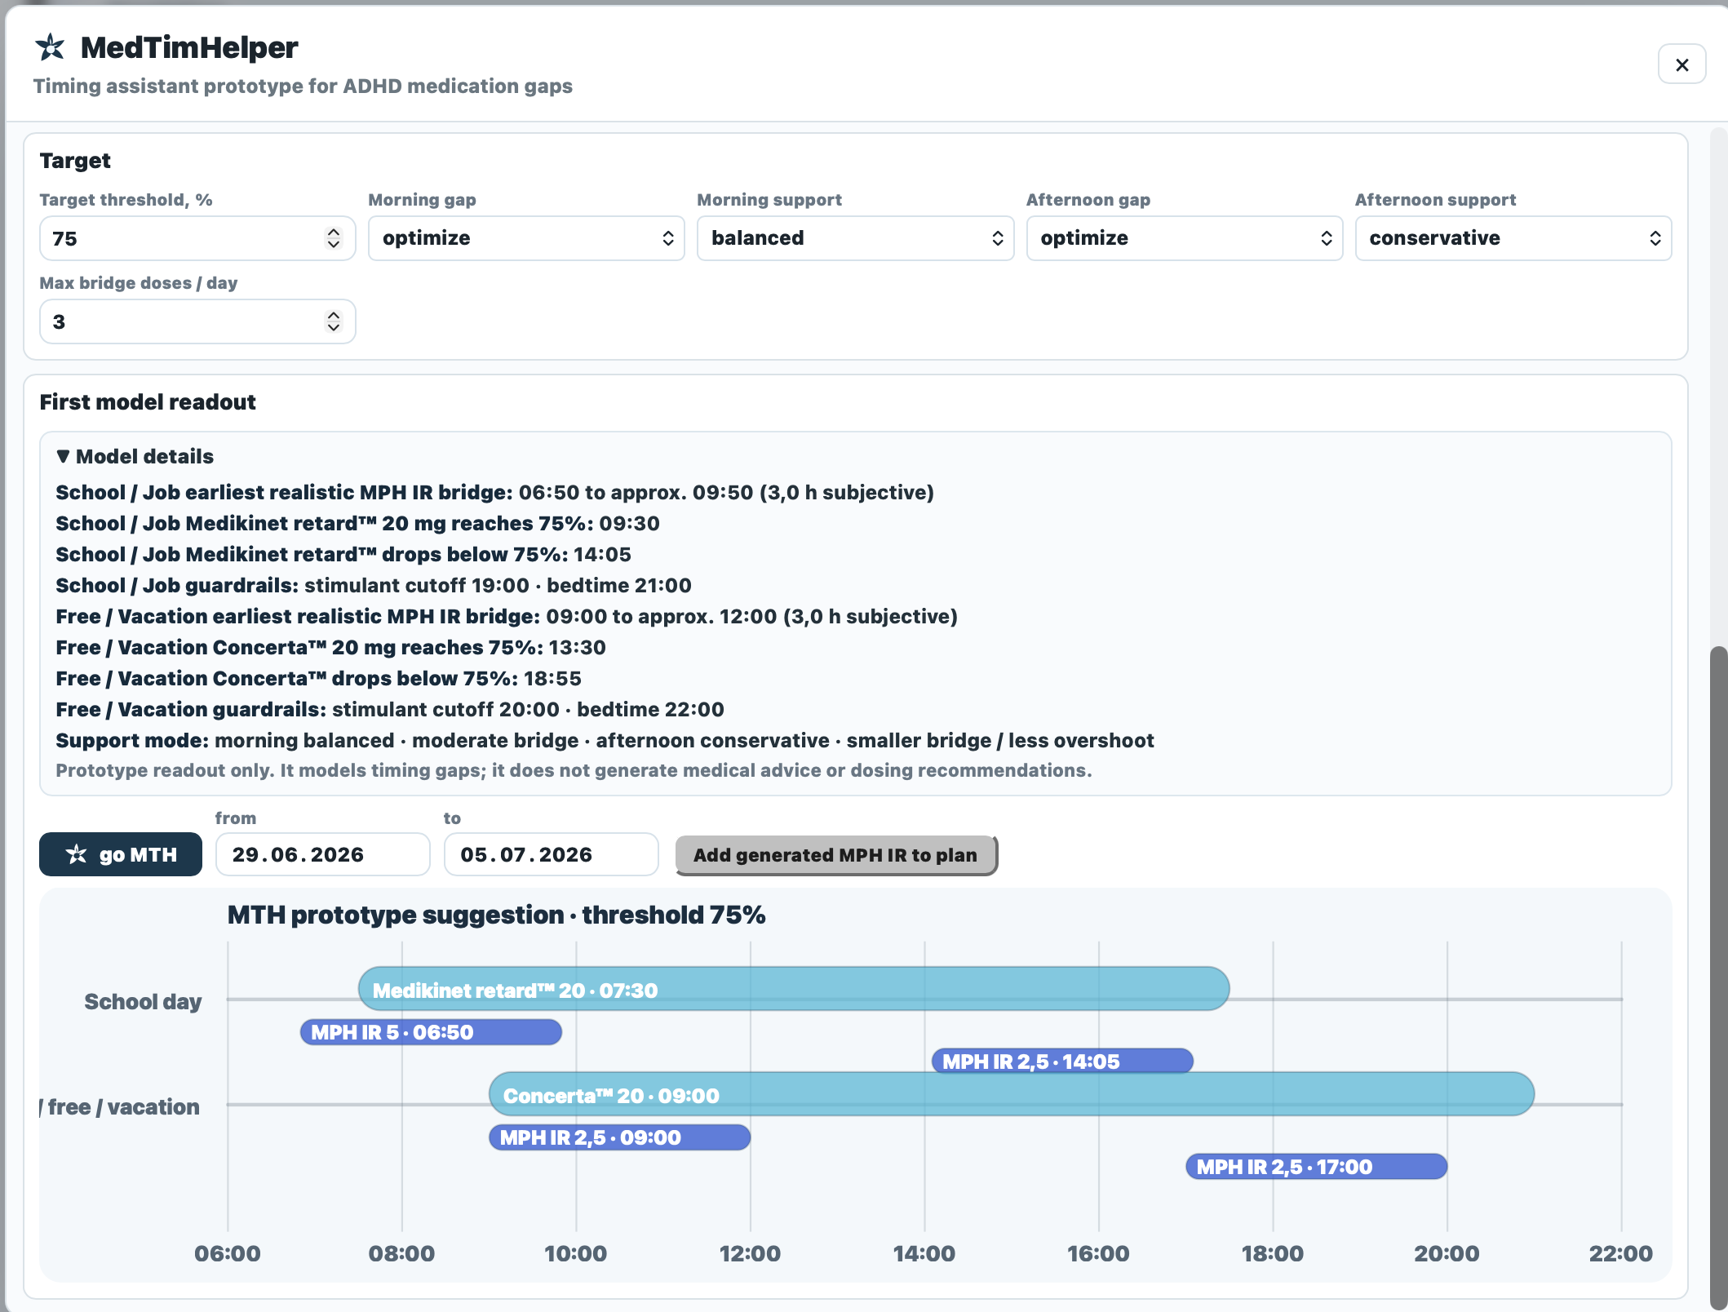Open the Morning gap dropdown
Screen dimensions: 1728x1312
526,238
